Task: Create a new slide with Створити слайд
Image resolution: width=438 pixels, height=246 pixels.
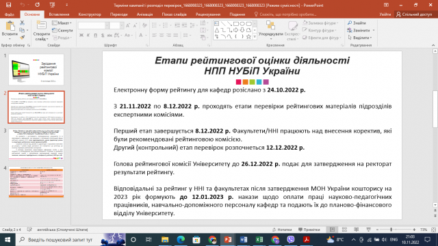Action: pos(41,31)
